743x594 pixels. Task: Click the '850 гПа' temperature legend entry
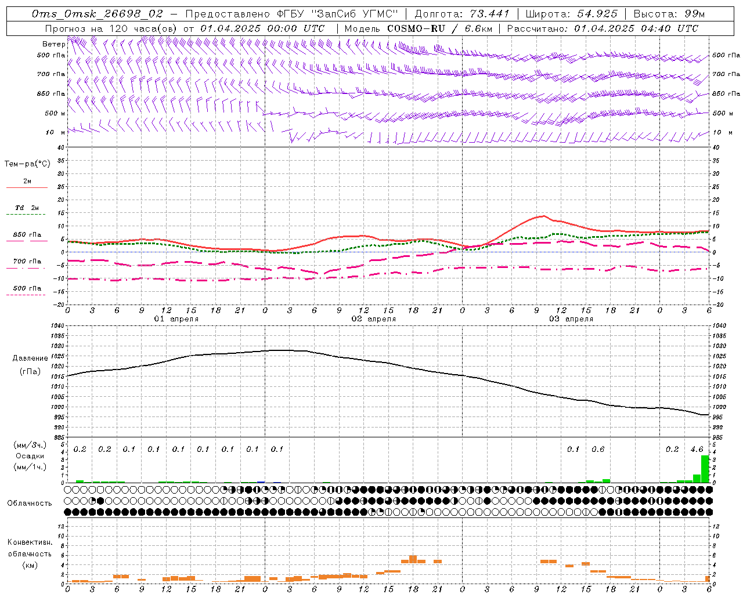(x=27, y=235)
